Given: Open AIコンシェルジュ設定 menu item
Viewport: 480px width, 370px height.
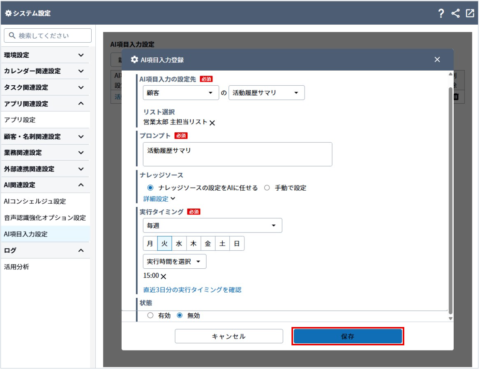Looking at the screenshot, I should 45,201.
